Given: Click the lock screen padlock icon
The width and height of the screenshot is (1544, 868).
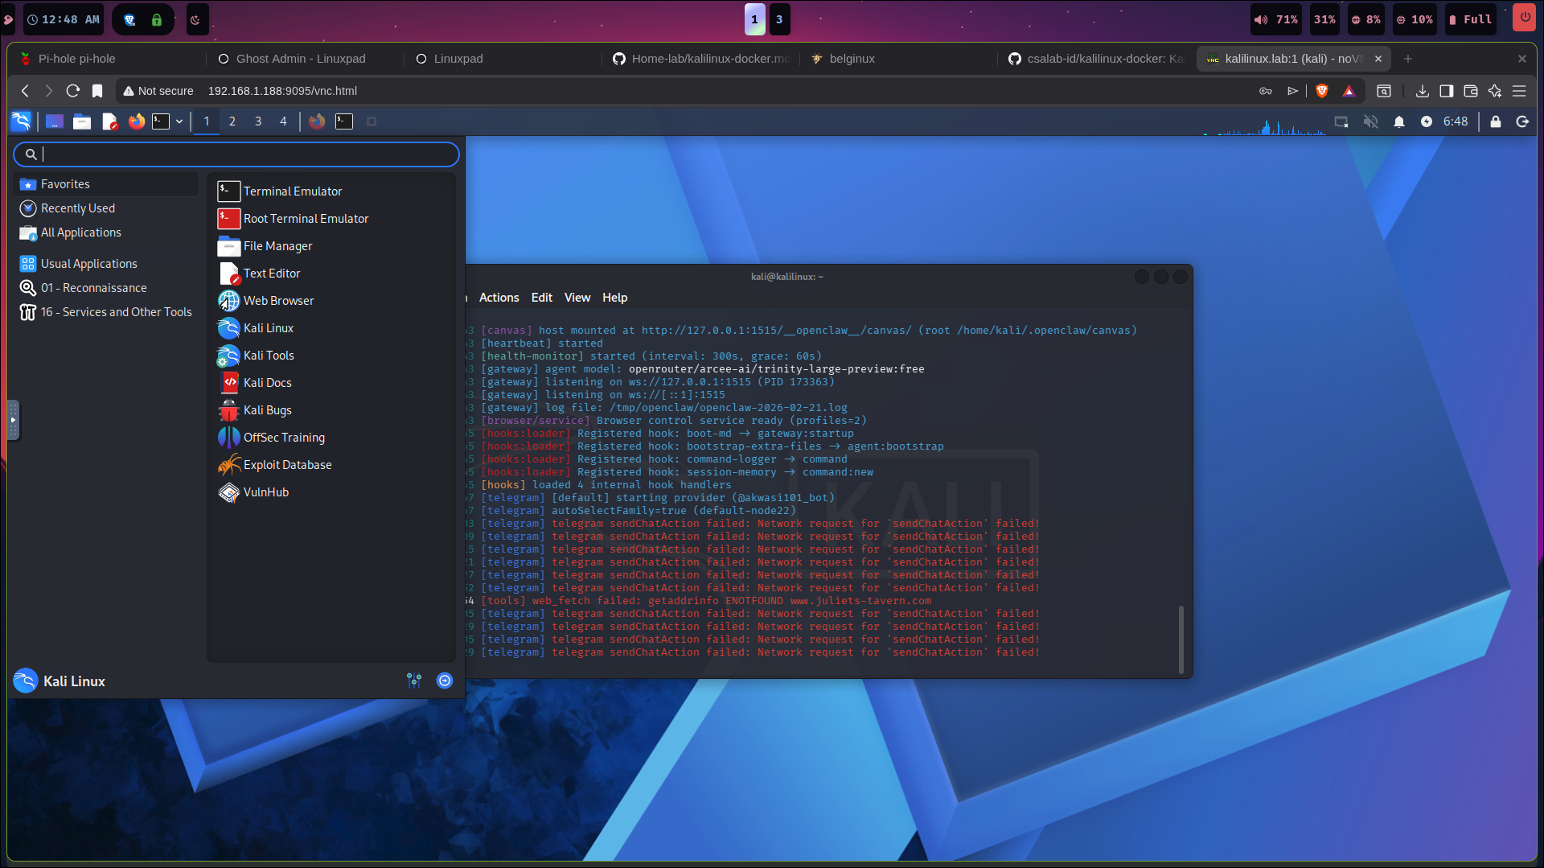Looking at the screenshot, I should (x=1496, y=121).
